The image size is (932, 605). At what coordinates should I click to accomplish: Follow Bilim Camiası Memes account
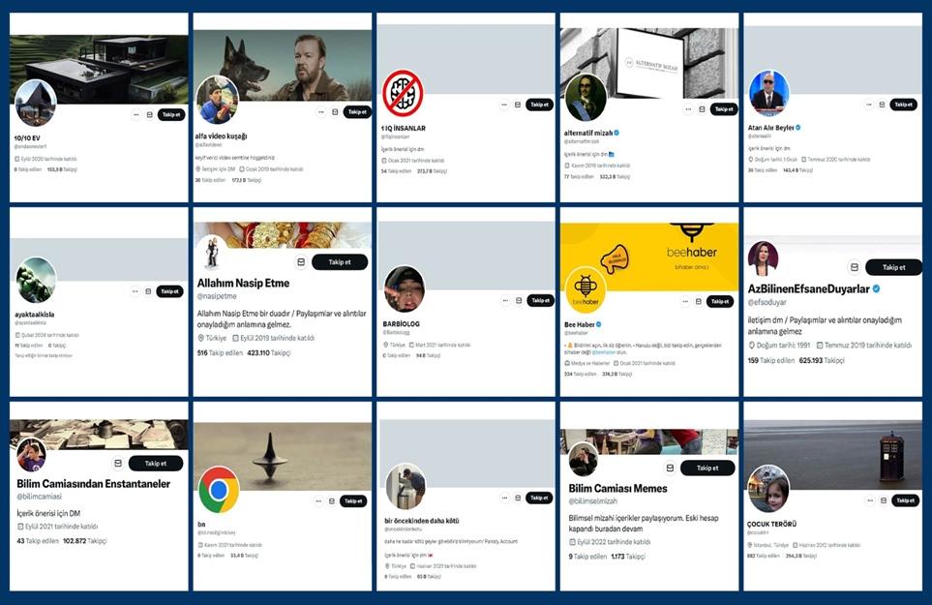tap(707, 468)
